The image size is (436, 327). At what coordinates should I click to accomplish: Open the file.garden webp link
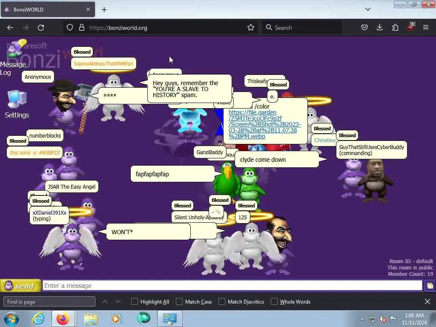click(264, 124)
